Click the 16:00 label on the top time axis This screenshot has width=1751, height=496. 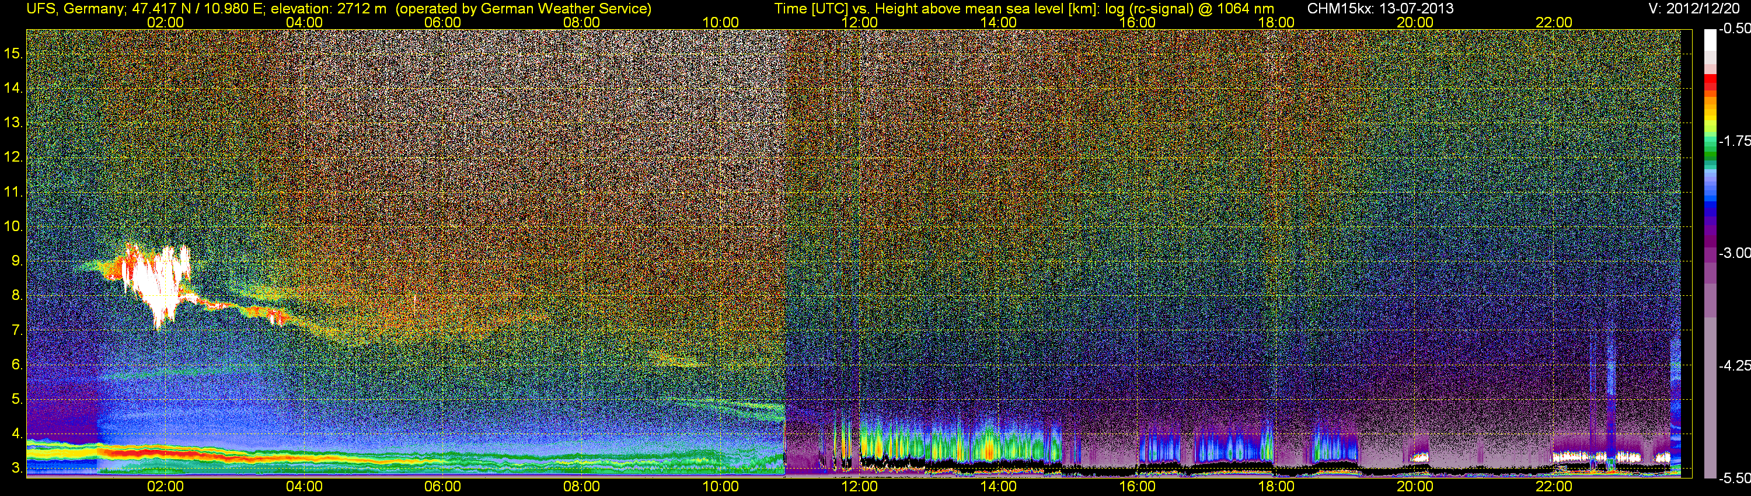tap(1137, 22)
